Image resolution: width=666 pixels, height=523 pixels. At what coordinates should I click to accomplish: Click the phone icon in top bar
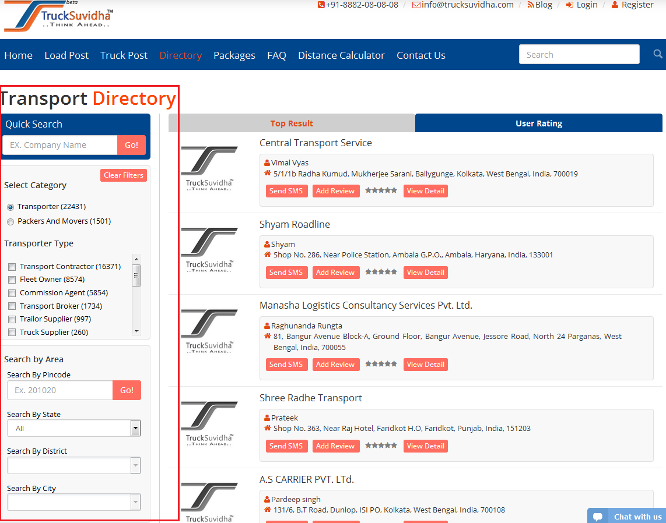click(x=321, y=5)
